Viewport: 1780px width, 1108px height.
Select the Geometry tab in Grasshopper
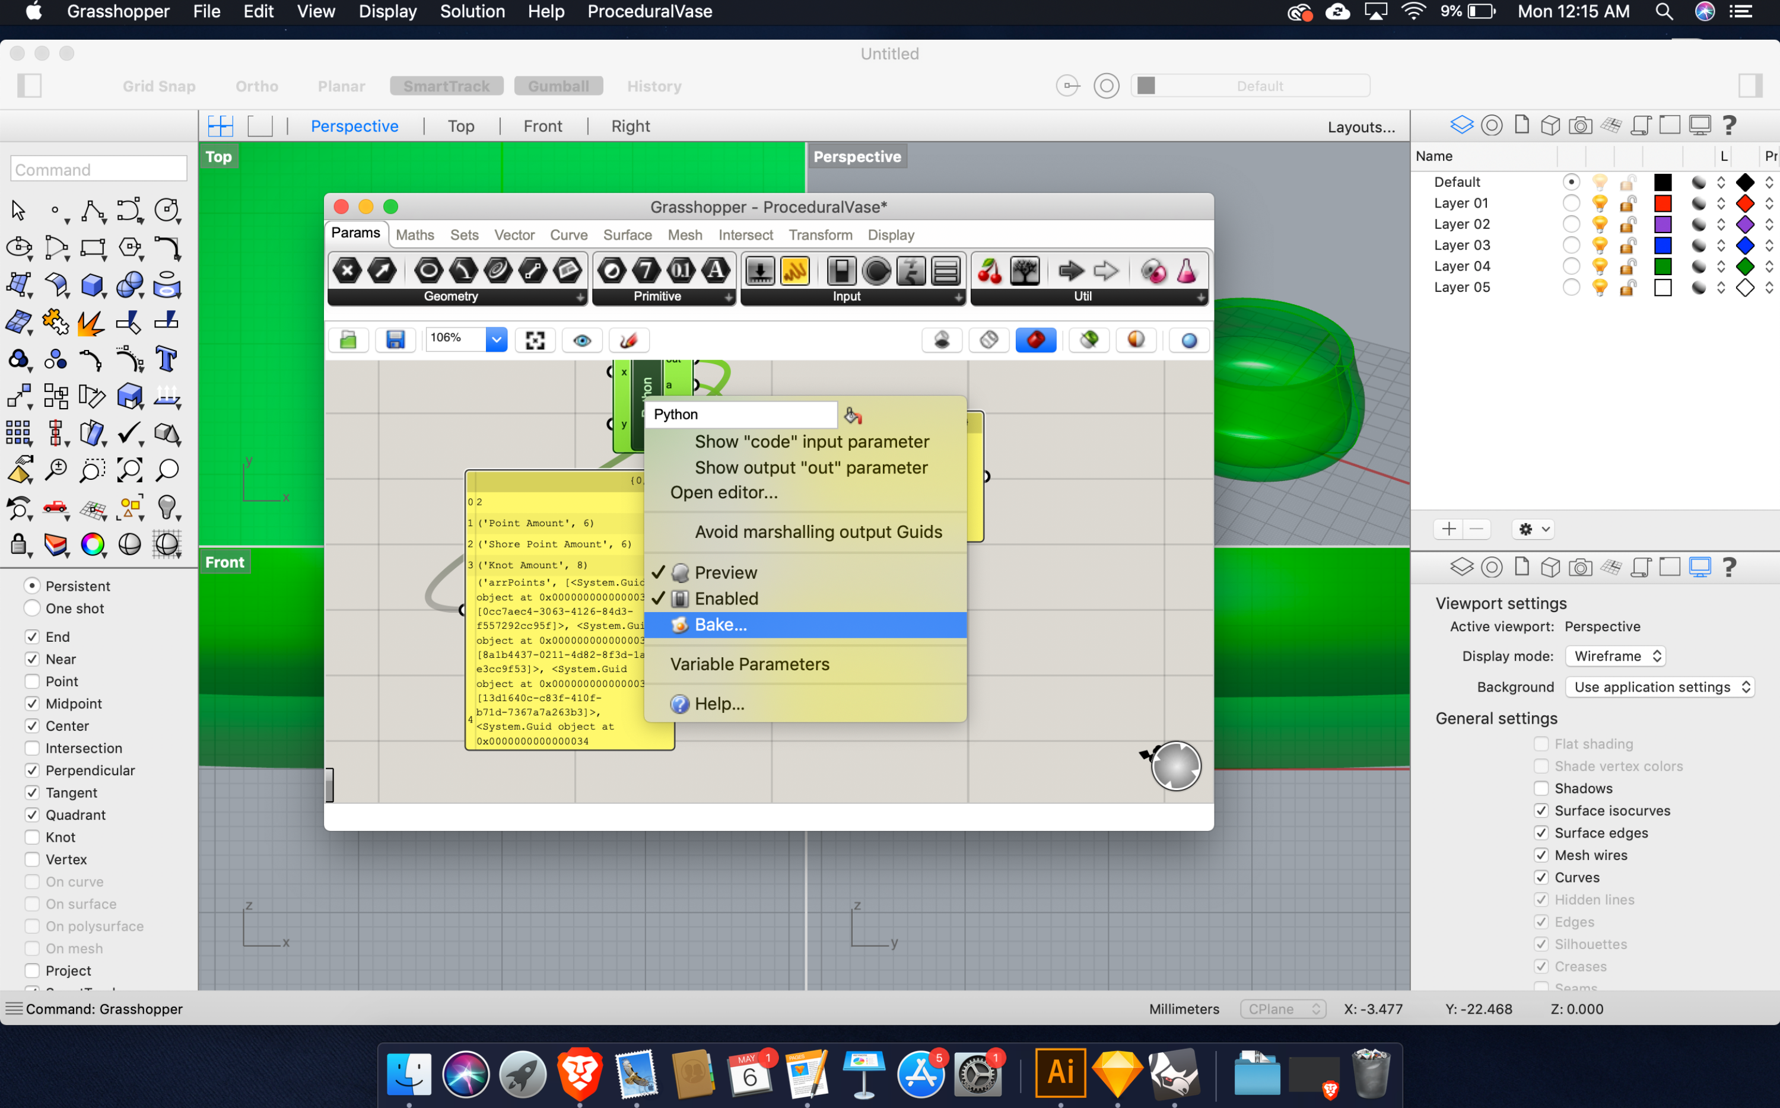click(452, 295)
